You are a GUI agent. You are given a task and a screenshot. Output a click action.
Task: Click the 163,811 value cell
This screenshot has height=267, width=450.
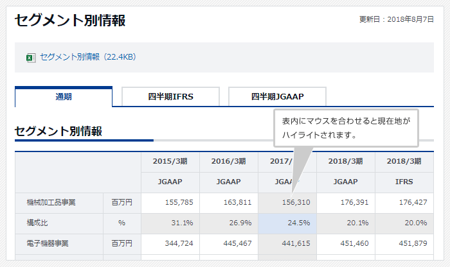[228, 203]
